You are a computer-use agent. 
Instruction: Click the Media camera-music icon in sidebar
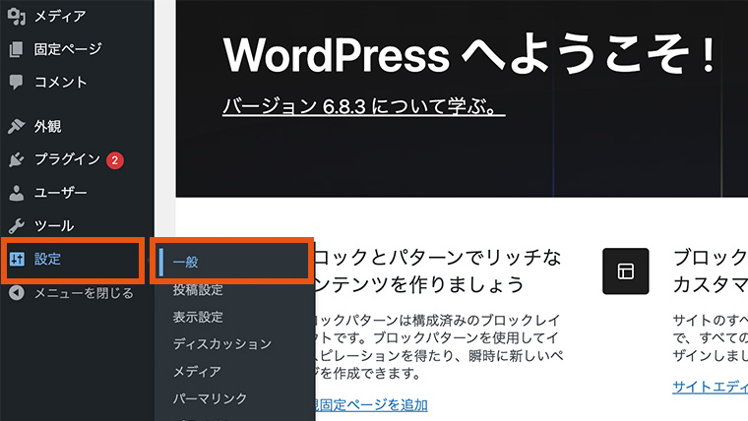coord(16,16)
